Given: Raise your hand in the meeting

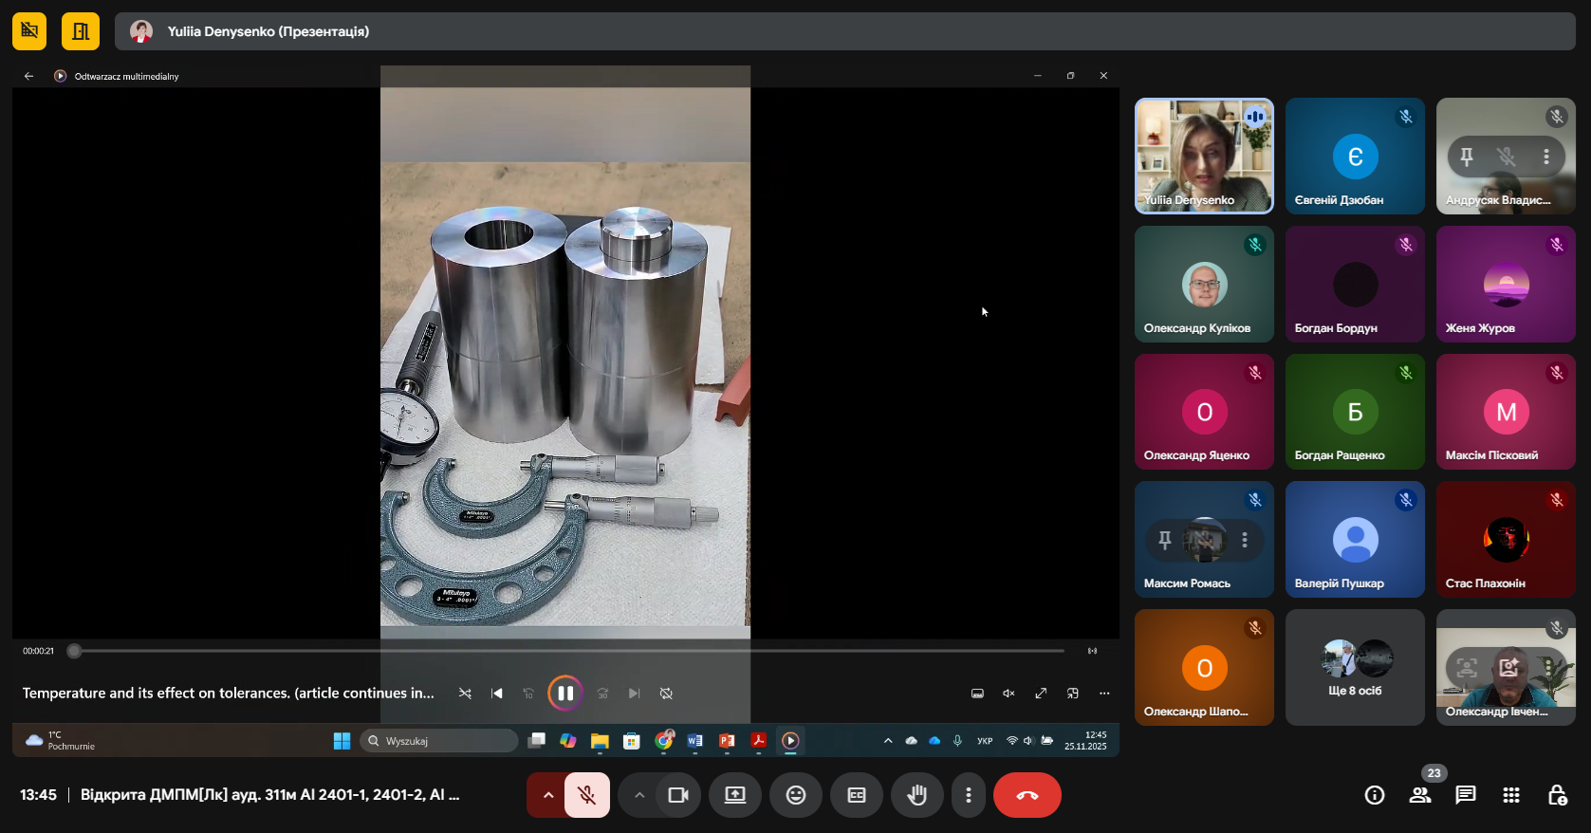Looking at the screenshot, I should click(916, 795).
